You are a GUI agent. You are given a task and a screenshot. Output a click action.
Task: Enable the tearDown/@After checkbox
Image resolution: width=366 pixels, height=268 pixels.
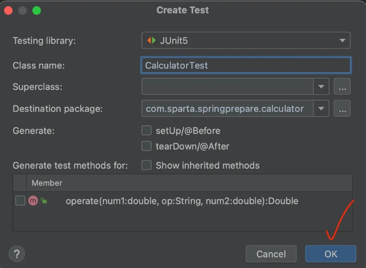click(x=146, y=146)
